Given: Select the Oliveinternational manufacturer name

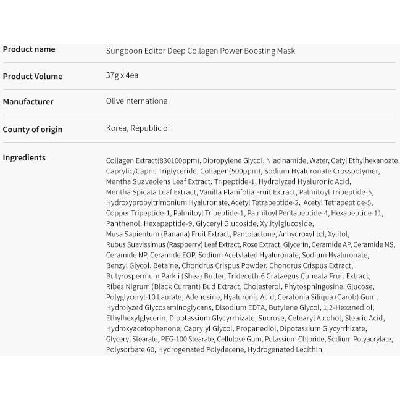Looking at the screenshot, I should tap(138, 101).
